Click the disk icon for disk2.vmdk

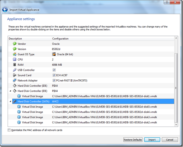19,122
